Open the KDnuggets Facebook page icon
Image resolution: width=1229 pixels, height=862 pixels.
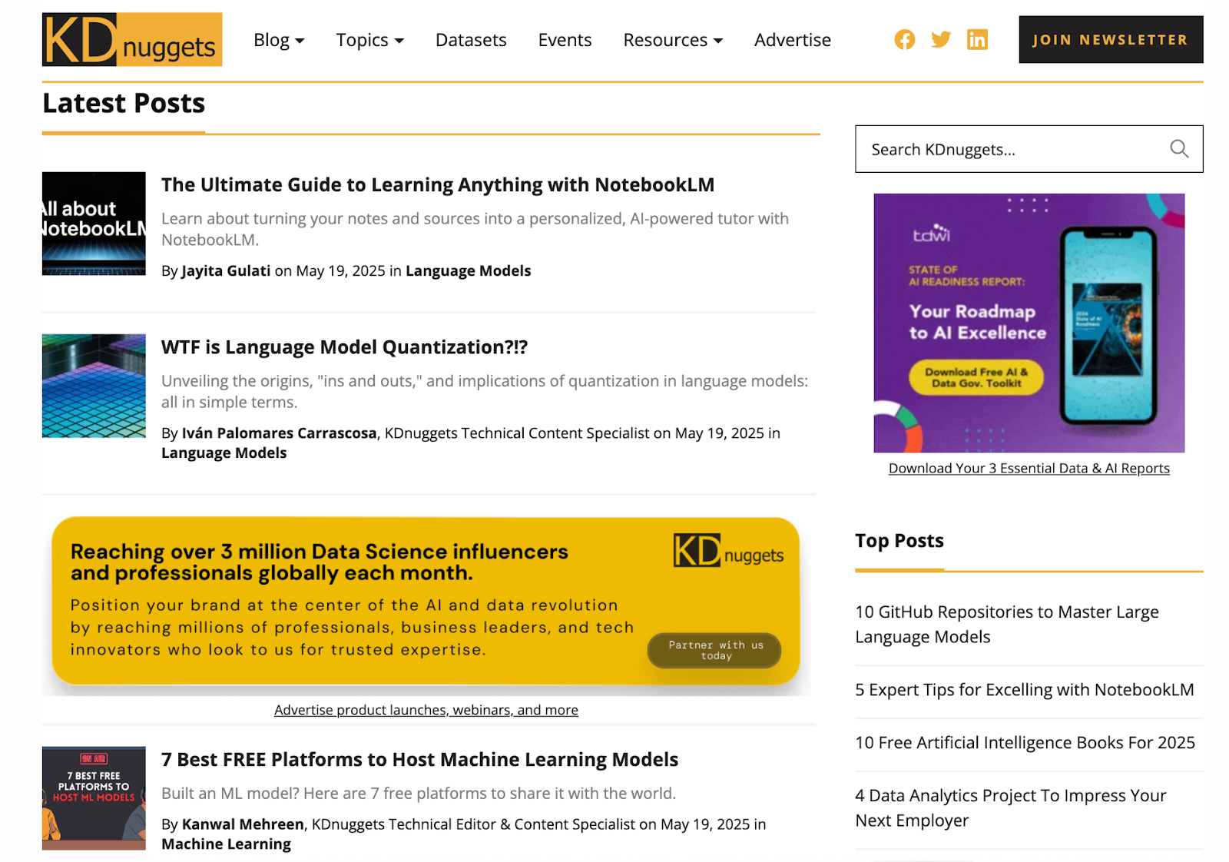(904, 40)
